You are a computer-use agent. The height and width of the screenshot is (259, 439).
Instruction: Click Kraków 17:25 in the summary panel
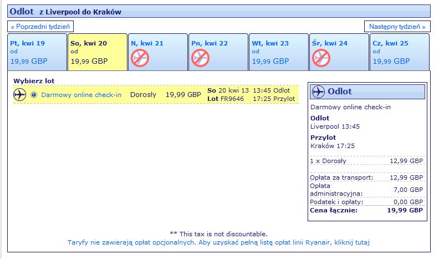pyautogui.click(x=333, y=146)
